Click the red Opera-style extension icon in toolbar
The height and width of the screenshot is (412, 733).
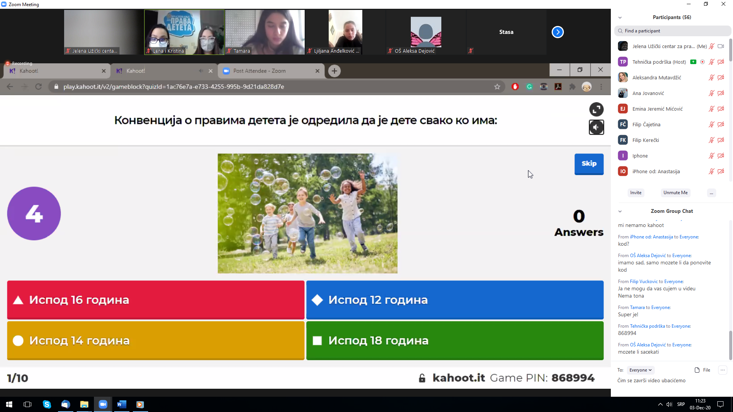point(515,87)
